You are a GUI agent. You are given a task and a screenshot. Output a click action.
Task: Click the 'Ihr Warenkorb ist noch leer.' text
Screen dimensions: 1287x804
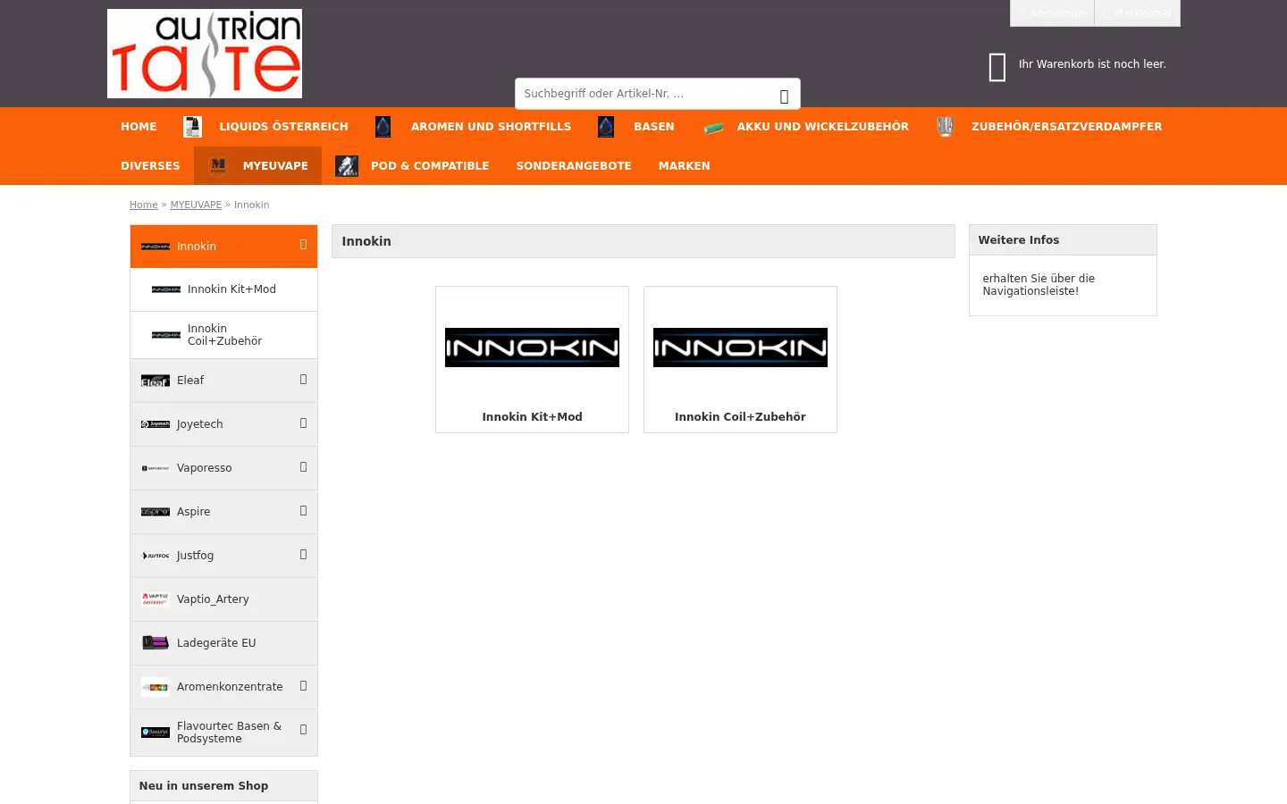click(x=1092, y=64)
